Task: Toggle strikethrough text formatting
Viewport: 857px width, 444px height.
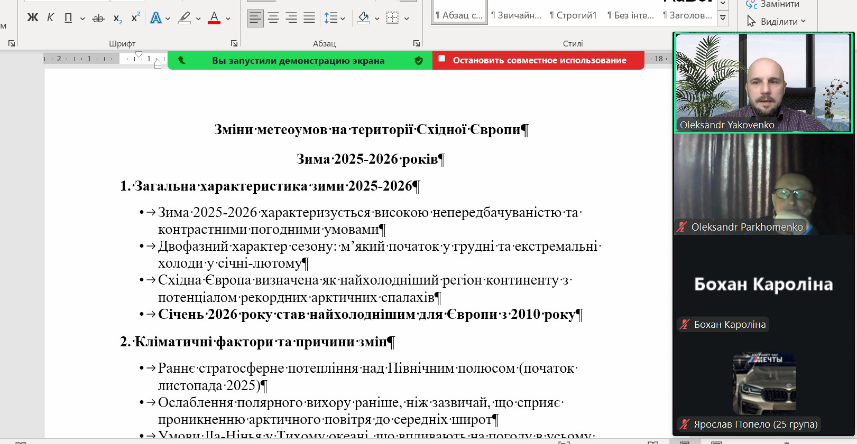Action: point(98,18)
